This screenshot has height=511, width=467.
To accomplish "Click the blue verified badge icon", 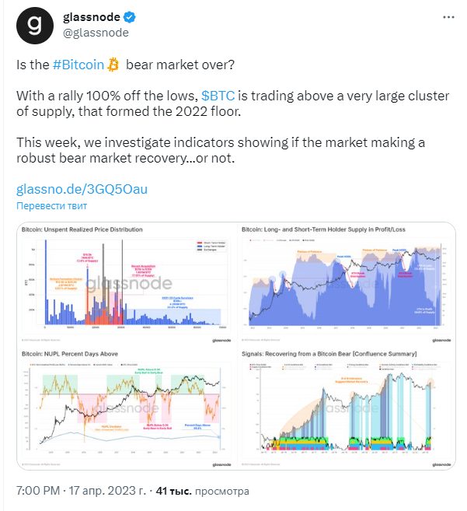I will pos(130,17).
